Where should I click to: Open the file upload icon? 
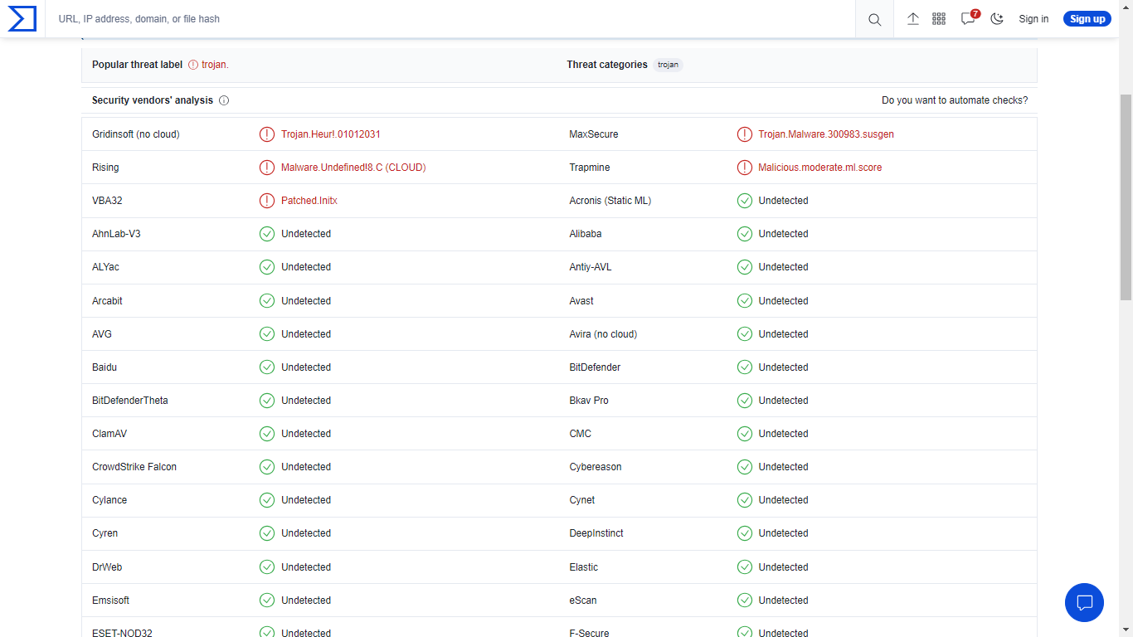point(913,19)
